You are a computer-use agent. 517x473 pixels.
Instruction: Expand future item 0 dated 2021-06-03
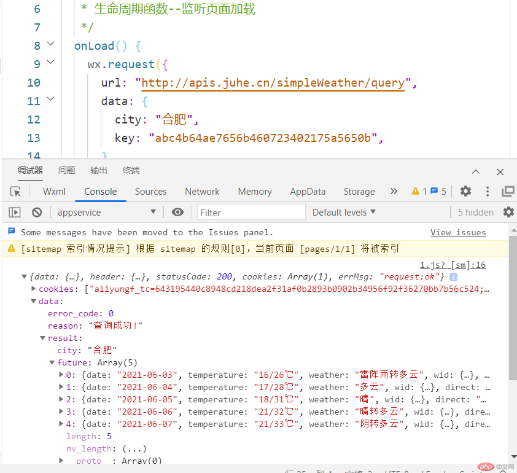pyautogui.click(x=61, y=374)
